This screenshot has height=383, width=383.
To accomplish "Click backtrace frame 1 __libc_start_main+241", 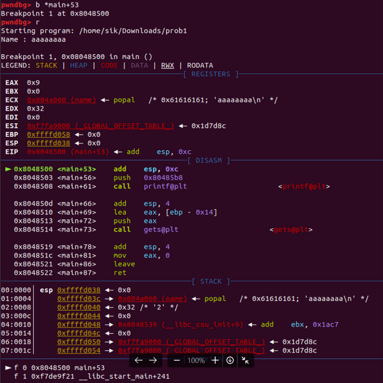I will (x=92, y=376).
